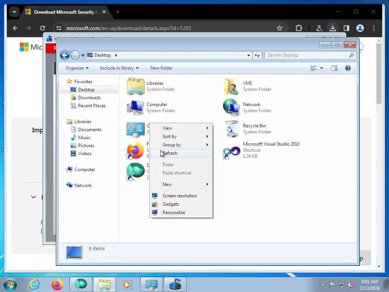Open Music library in sidebar
Viewport: 389px width, 292px height.
[x=81, y=137]
